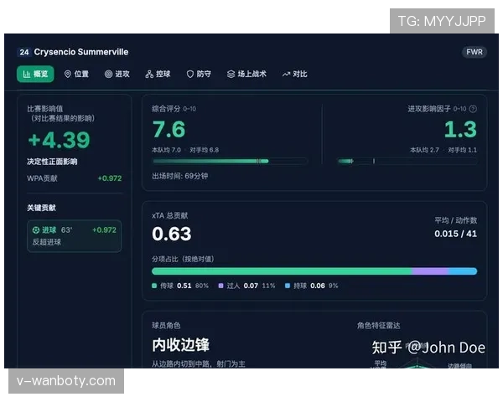Click the help icon next to 进攻影响因子
The image size is (503, 402).
[473, 109]
